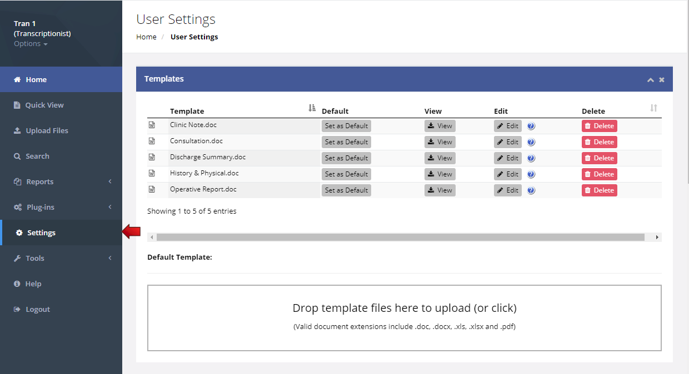Delete the Discharge Summary.doc template

coord(599,158)
